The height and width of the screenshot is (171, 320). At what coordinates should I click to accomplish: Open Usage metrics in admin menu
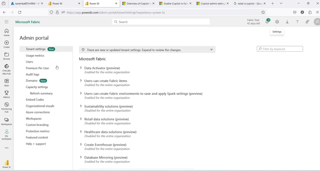(35, 56)
